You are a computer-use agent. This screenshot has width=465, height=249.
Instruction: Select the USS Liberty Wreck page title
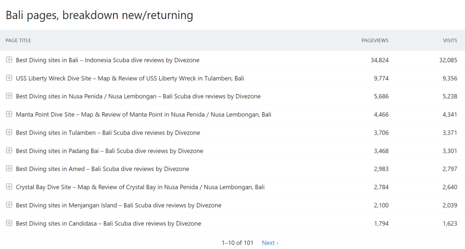tap(130, 78)
